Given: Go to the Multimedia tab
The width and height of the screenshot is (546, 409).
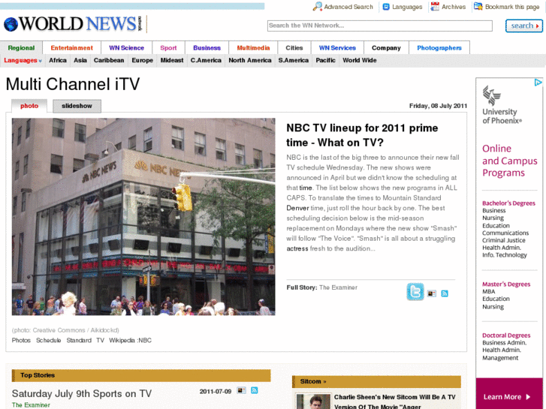Looking at the screenshot, I should click(253, 48).
